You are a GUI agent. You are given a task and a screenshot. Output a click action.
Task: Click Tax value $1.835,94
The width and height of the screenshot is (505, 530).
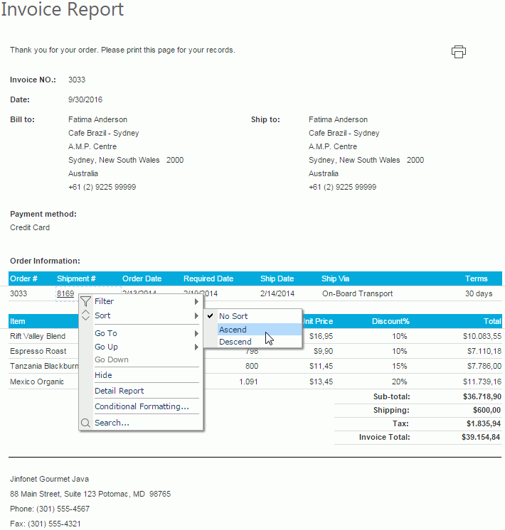[484, 423]
